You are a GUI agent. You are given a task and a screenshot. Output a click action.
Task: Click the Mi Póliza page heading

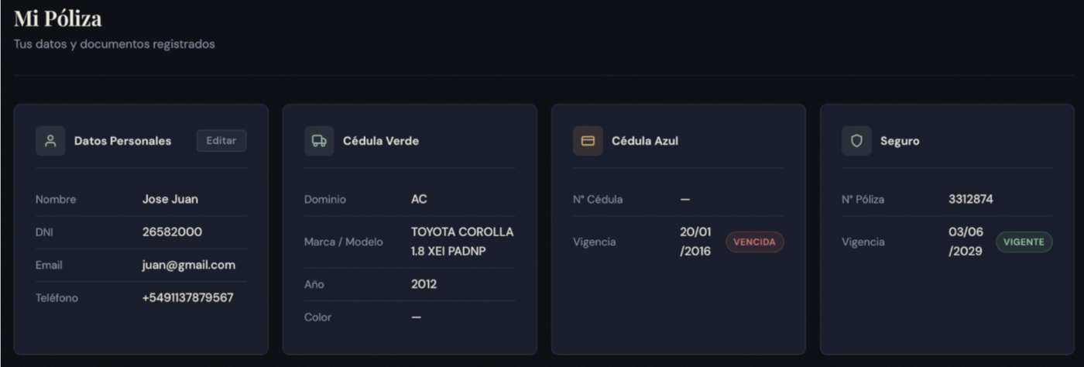tap(58, 19)
